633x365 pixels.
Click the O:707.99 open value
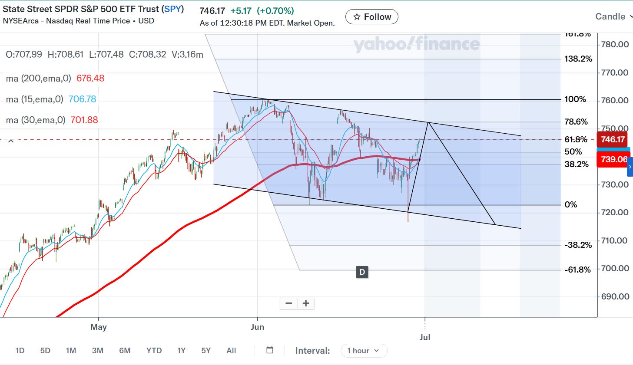coord(24,55)
